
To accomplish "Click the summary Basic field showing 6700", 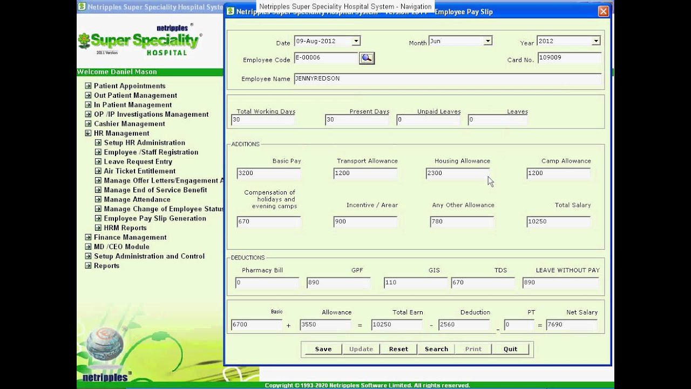I will [x=256, y=325].
